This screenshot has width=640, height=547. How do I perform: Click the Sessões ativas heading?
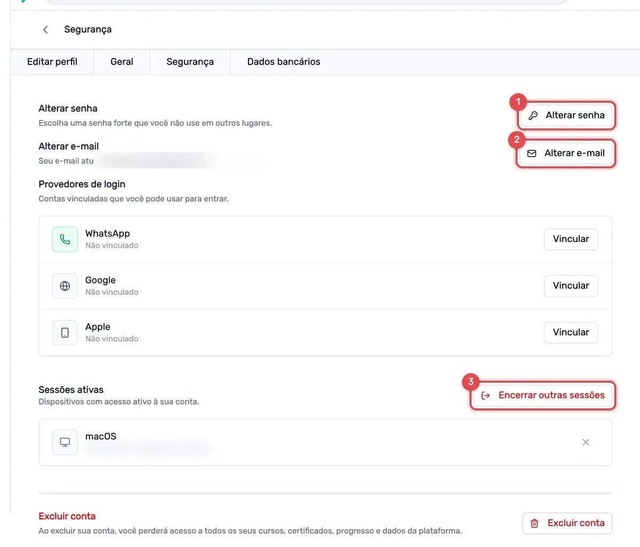click(71, 390)
